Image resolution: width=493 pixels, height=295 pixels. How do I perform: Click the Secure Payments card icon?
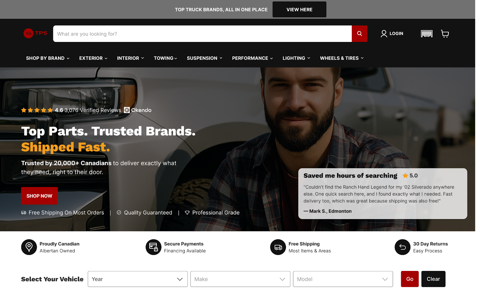153,247
